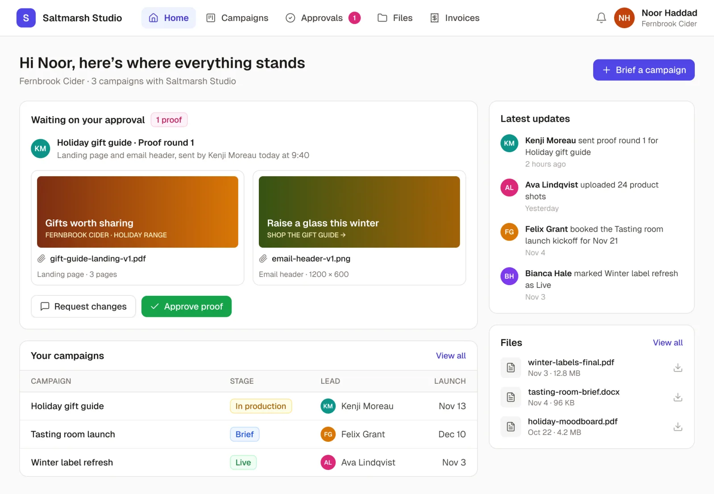Approve the proof

point(187,307)
